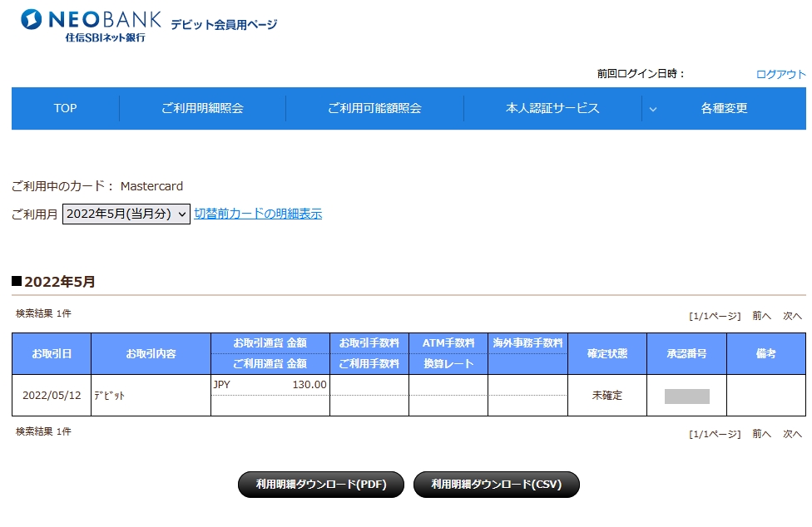Open ご利用明細照会 in the navigation bar
This screenshot has width=812, height=527.
click(202, 108)
